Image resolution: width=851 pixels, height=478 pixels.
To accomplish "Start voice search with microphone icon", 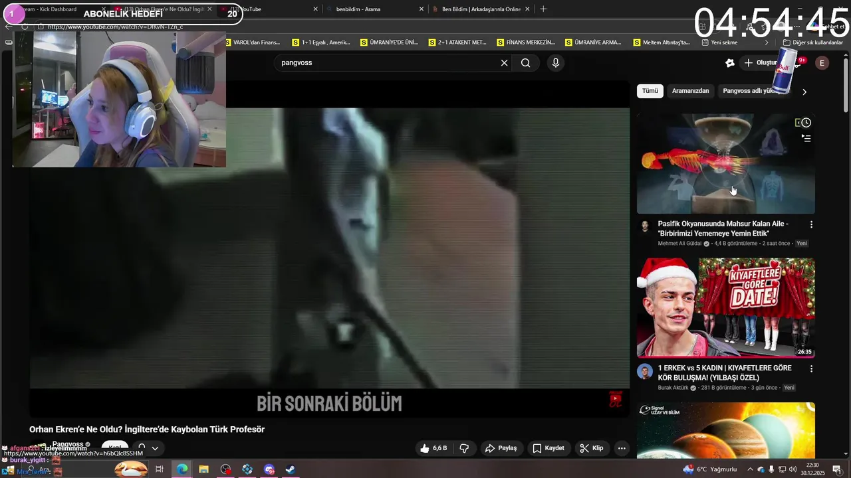I will click(x=556, y=62).
